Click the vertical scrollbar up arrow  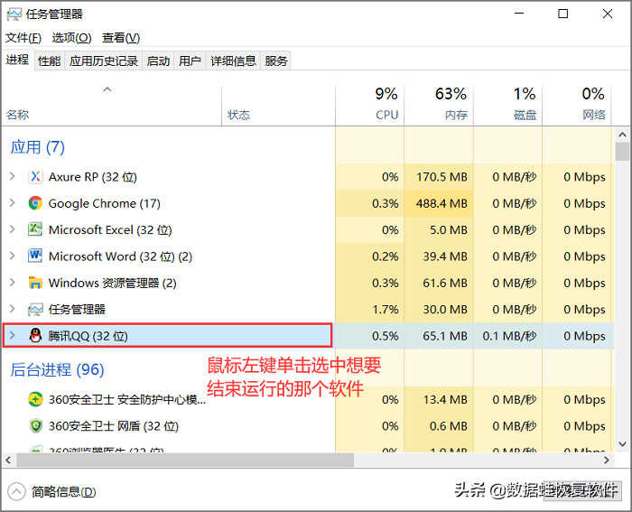pos(622,135)
